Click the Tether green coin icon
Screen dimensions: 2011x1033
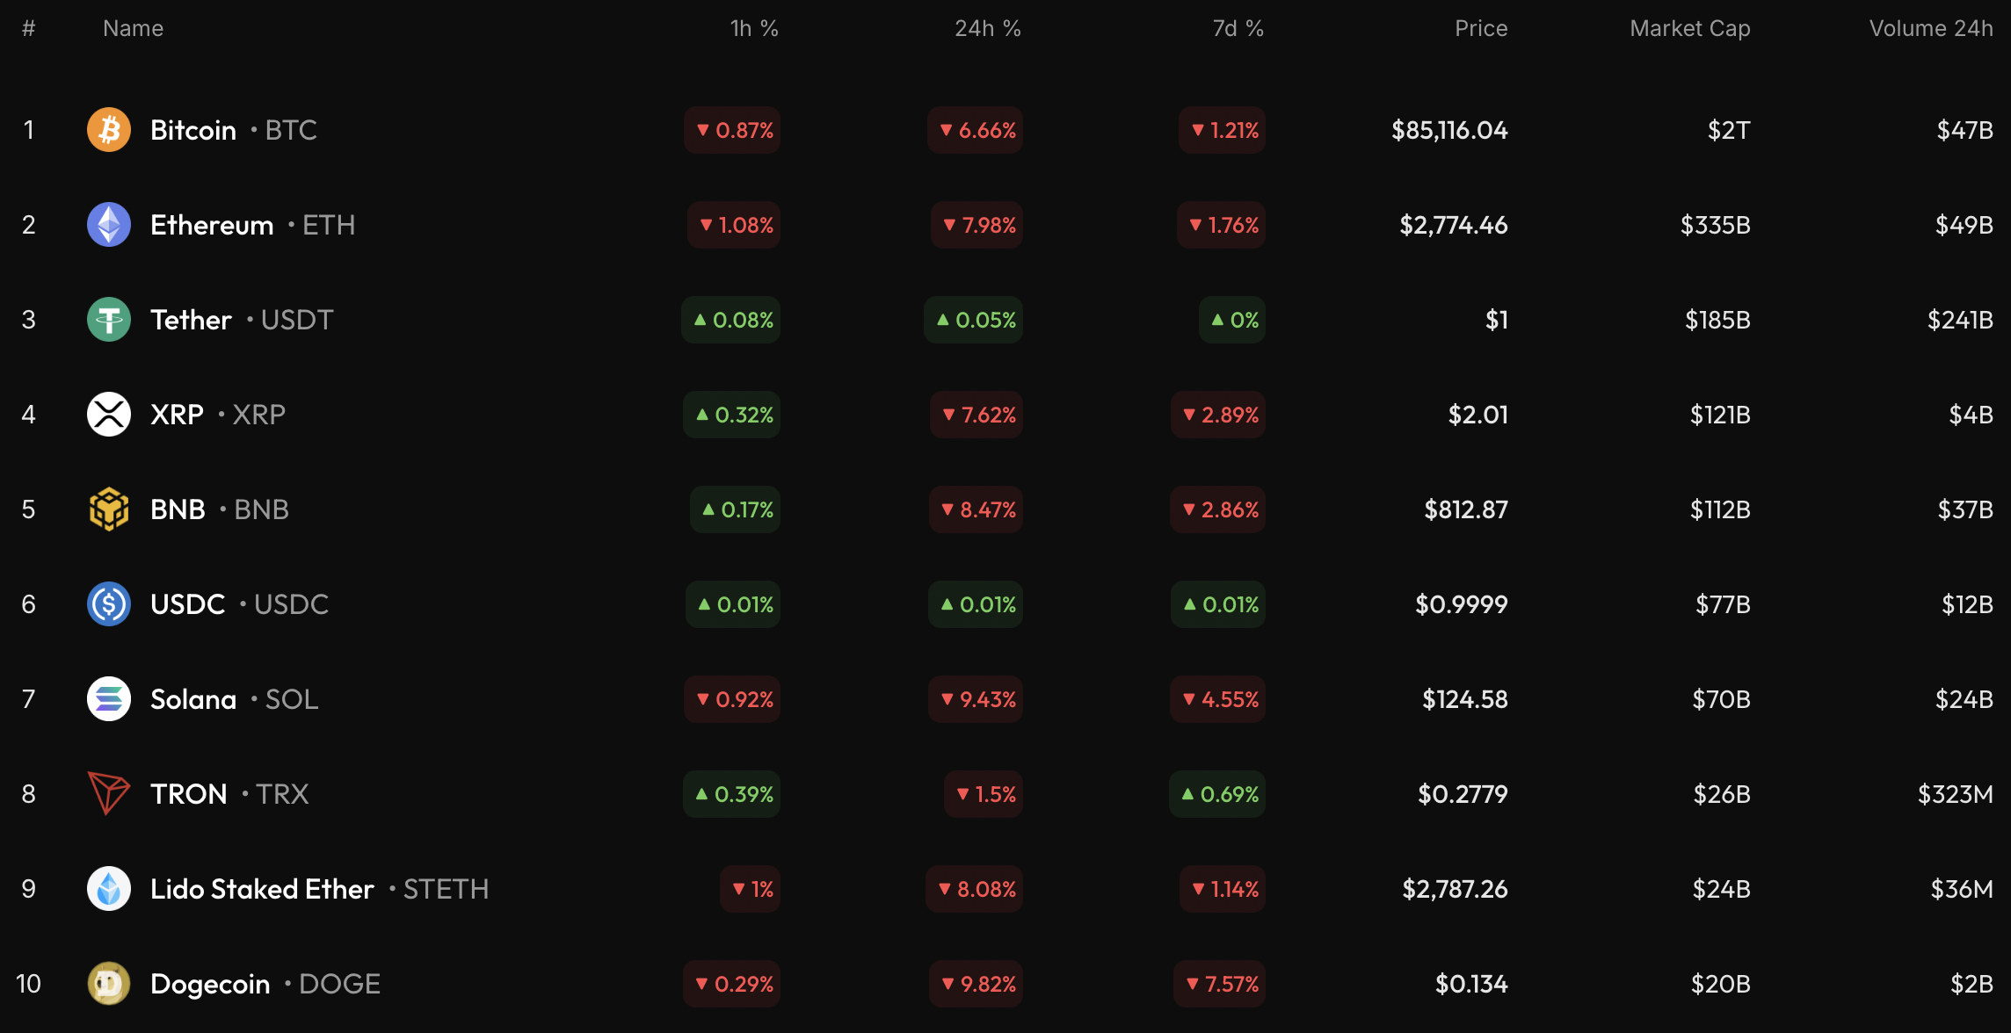109,320
